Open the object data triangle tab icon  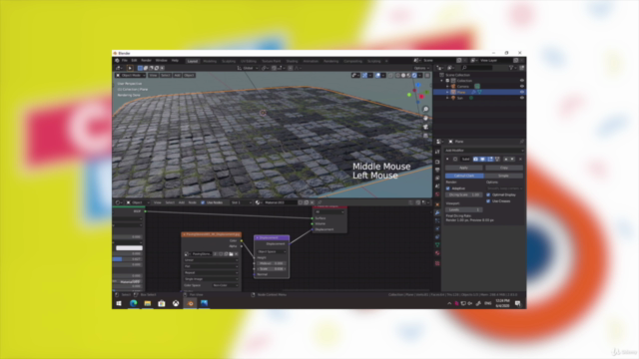click(x=437, y=244)
